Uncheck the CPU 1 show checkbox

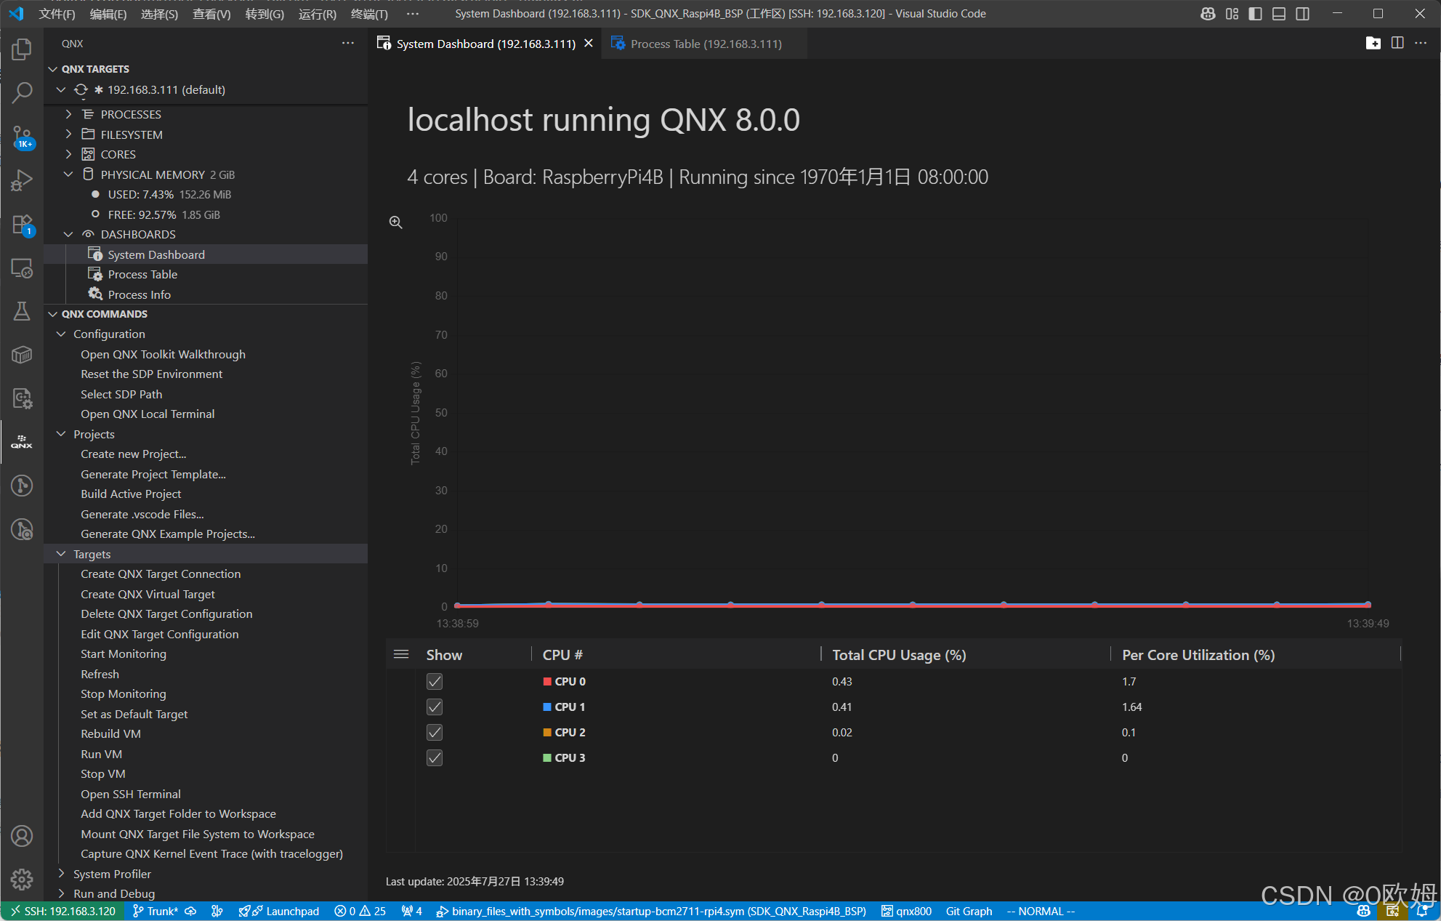click(x=435, y=707)
